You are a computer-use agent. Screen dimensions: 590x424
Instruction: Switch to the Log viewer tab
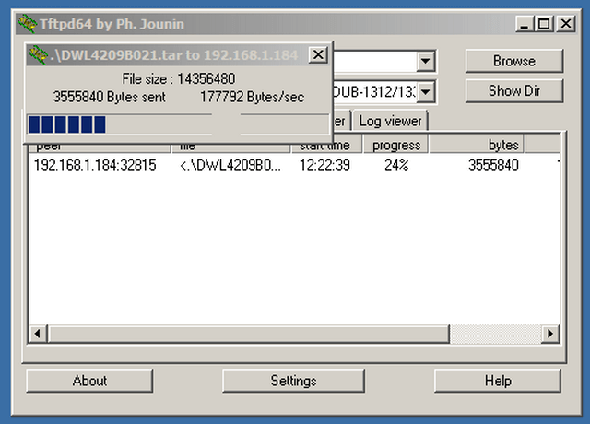390,121
